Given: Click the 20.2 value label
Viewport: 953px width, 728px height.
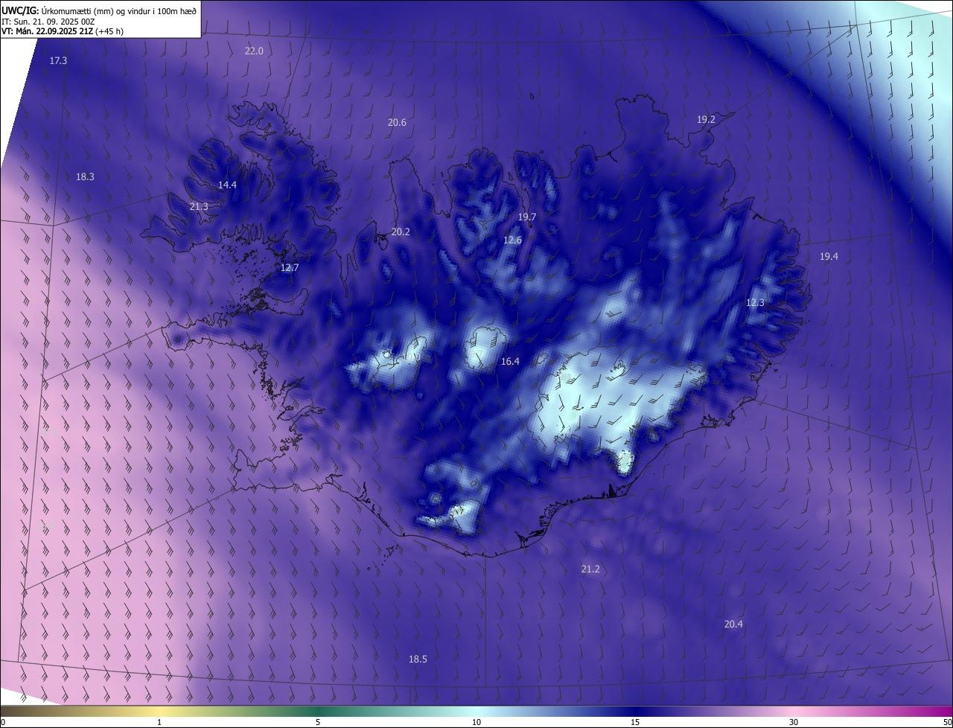Looking at the screenshot, I should point(401,232).
